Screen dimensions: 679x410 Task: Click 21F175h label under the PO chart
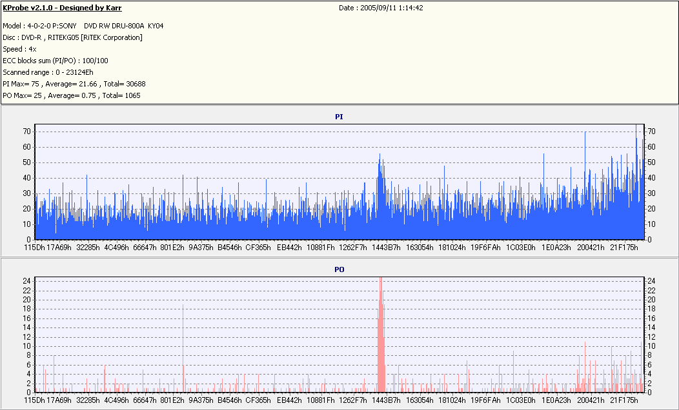(x=624, y=400)
